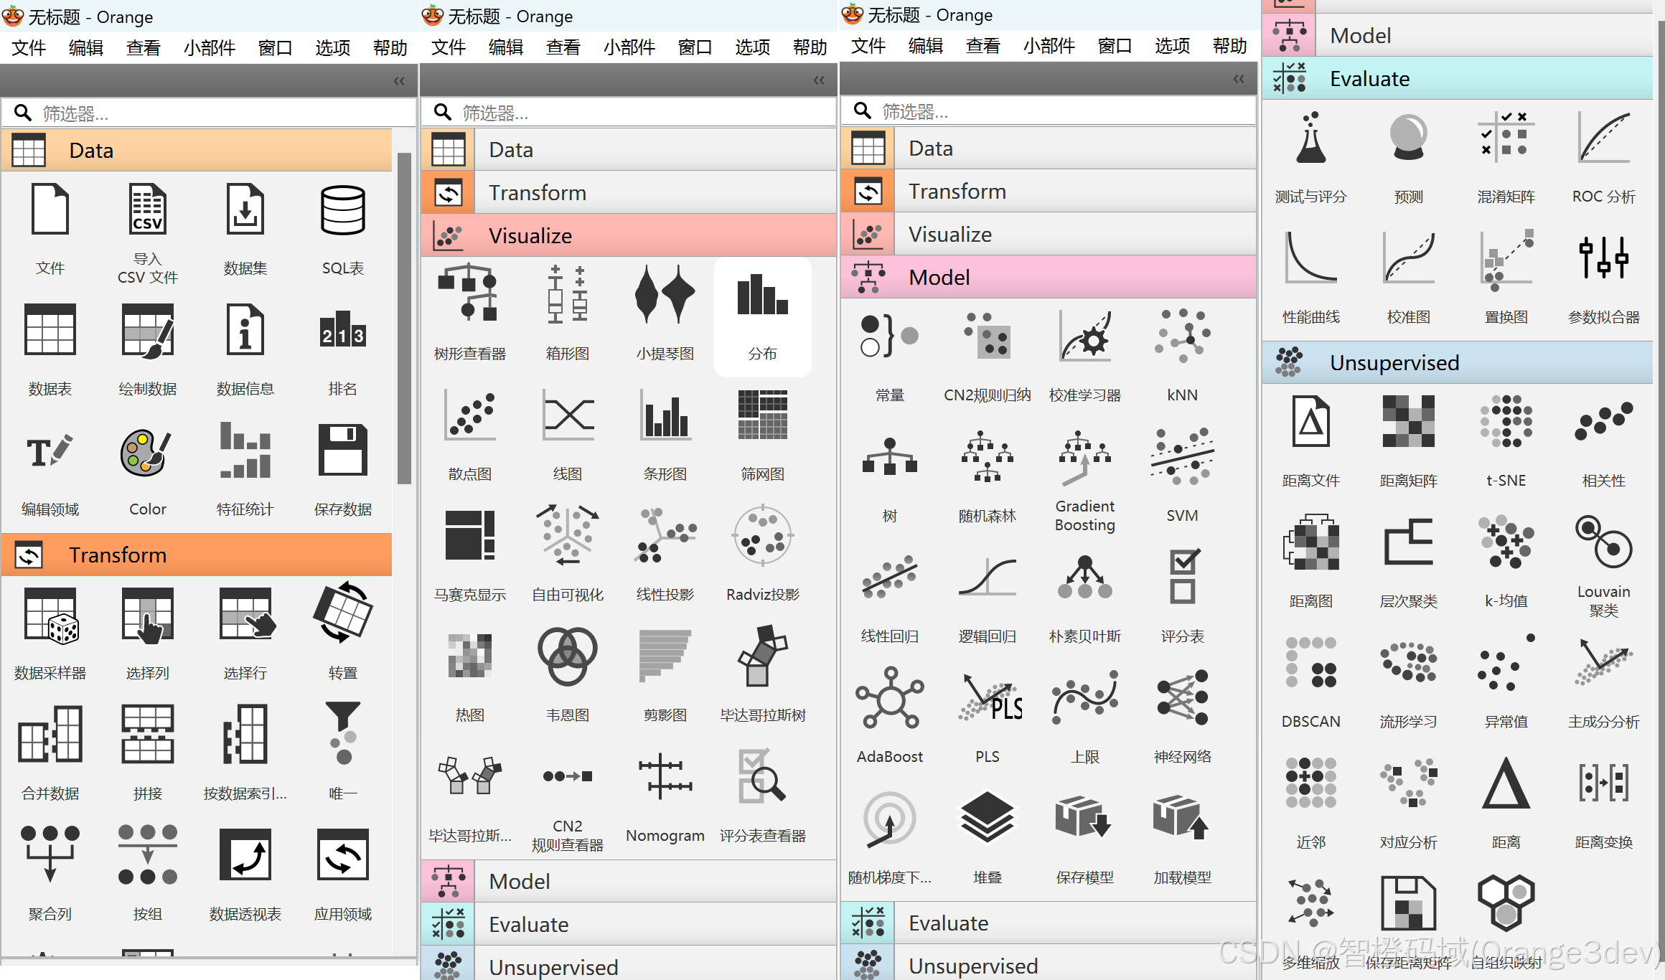Add the Neural Network (神经网络) widget
Viewport: 1665px width, 980px height.
pyautogui.click(x=1182, y=698)
